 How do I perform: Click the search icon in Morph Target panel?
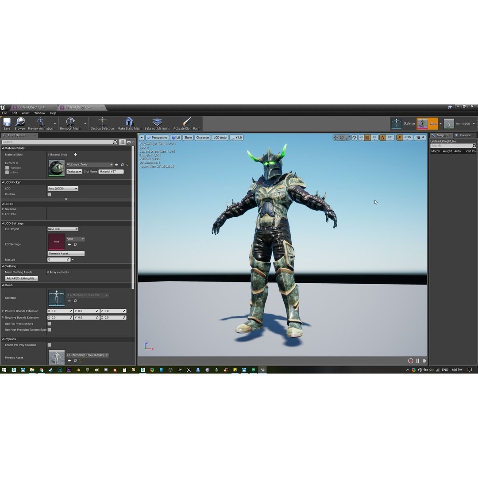coord(474,146)
